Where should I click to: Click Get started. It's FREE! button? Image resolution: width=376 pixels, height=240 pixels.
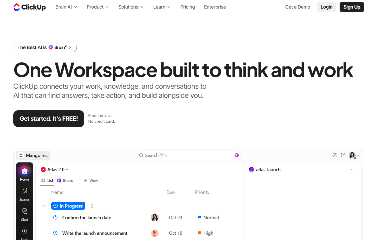[49, 119]
